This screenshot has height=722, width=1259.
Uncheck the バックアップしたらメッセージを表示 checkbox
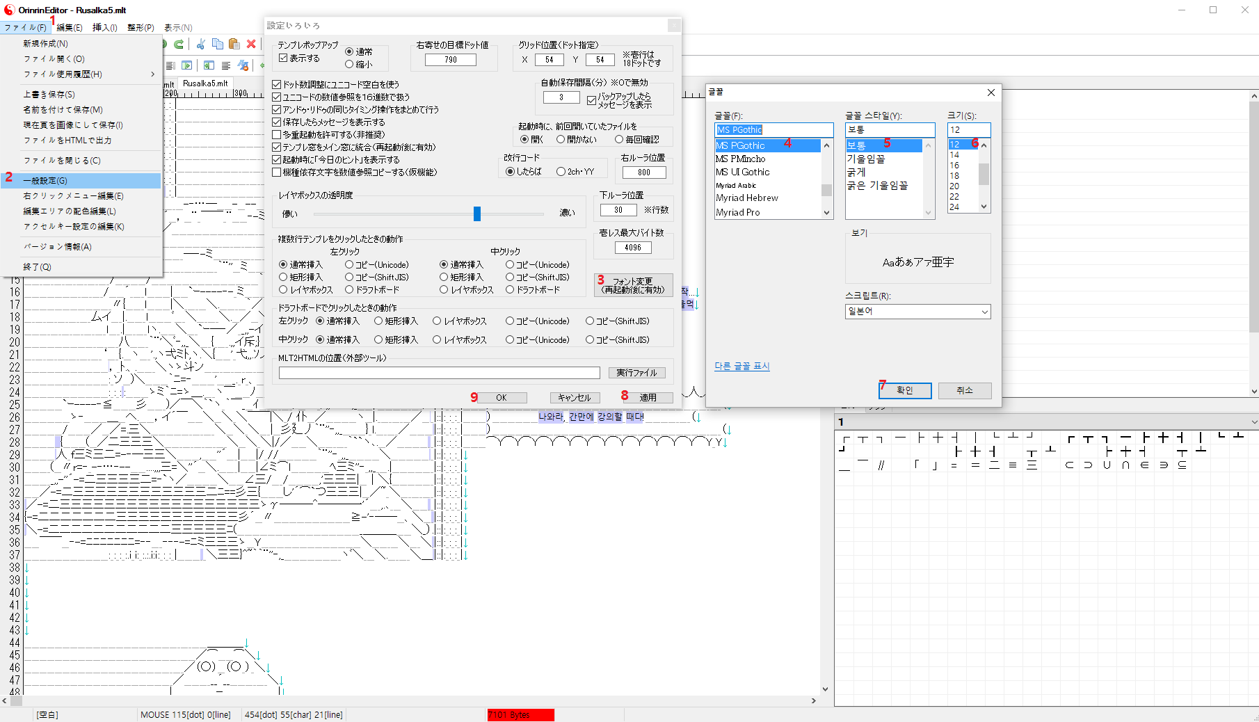pyautogui.click(x=591, y=101)
